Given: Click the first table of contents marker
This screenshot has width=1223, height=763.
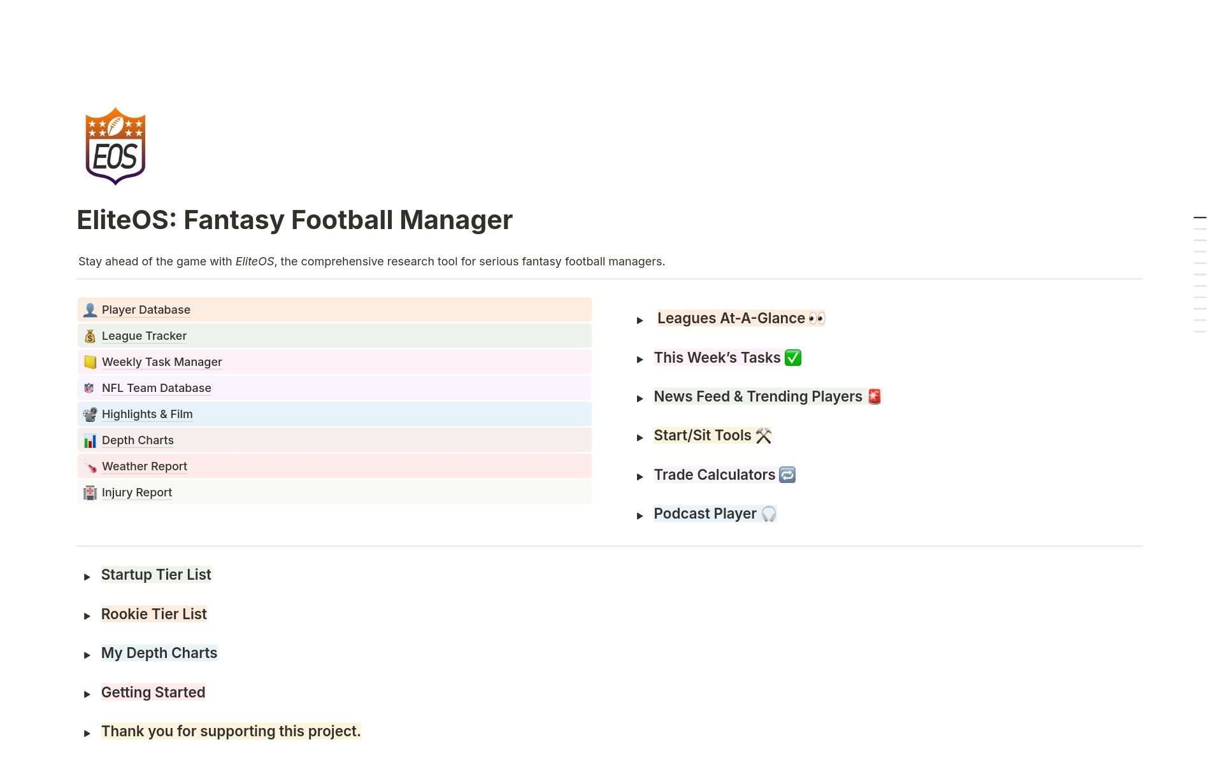Looking at the screenshot, I should 1200,218.
